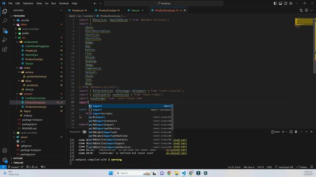Viewport: 316px width, 177px height.
Task: Switch to the Header.jsx tab
Action: tap(78, 10)
